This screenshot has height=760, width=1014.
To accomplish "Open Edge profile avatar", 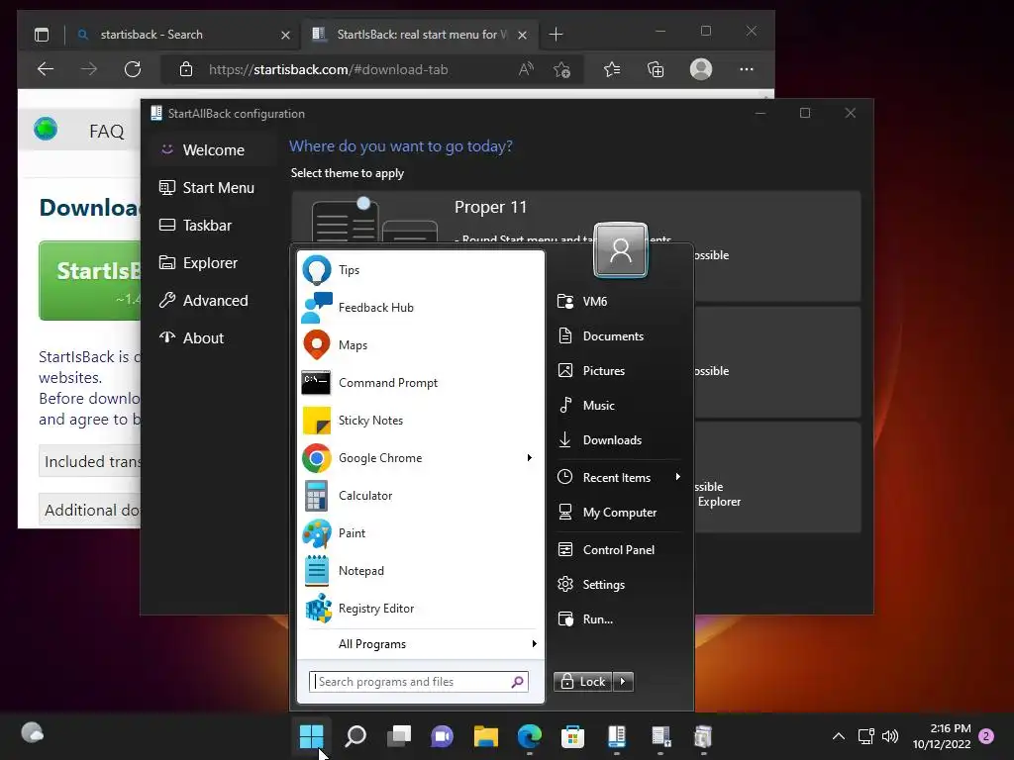I will (x=701, y=69).
